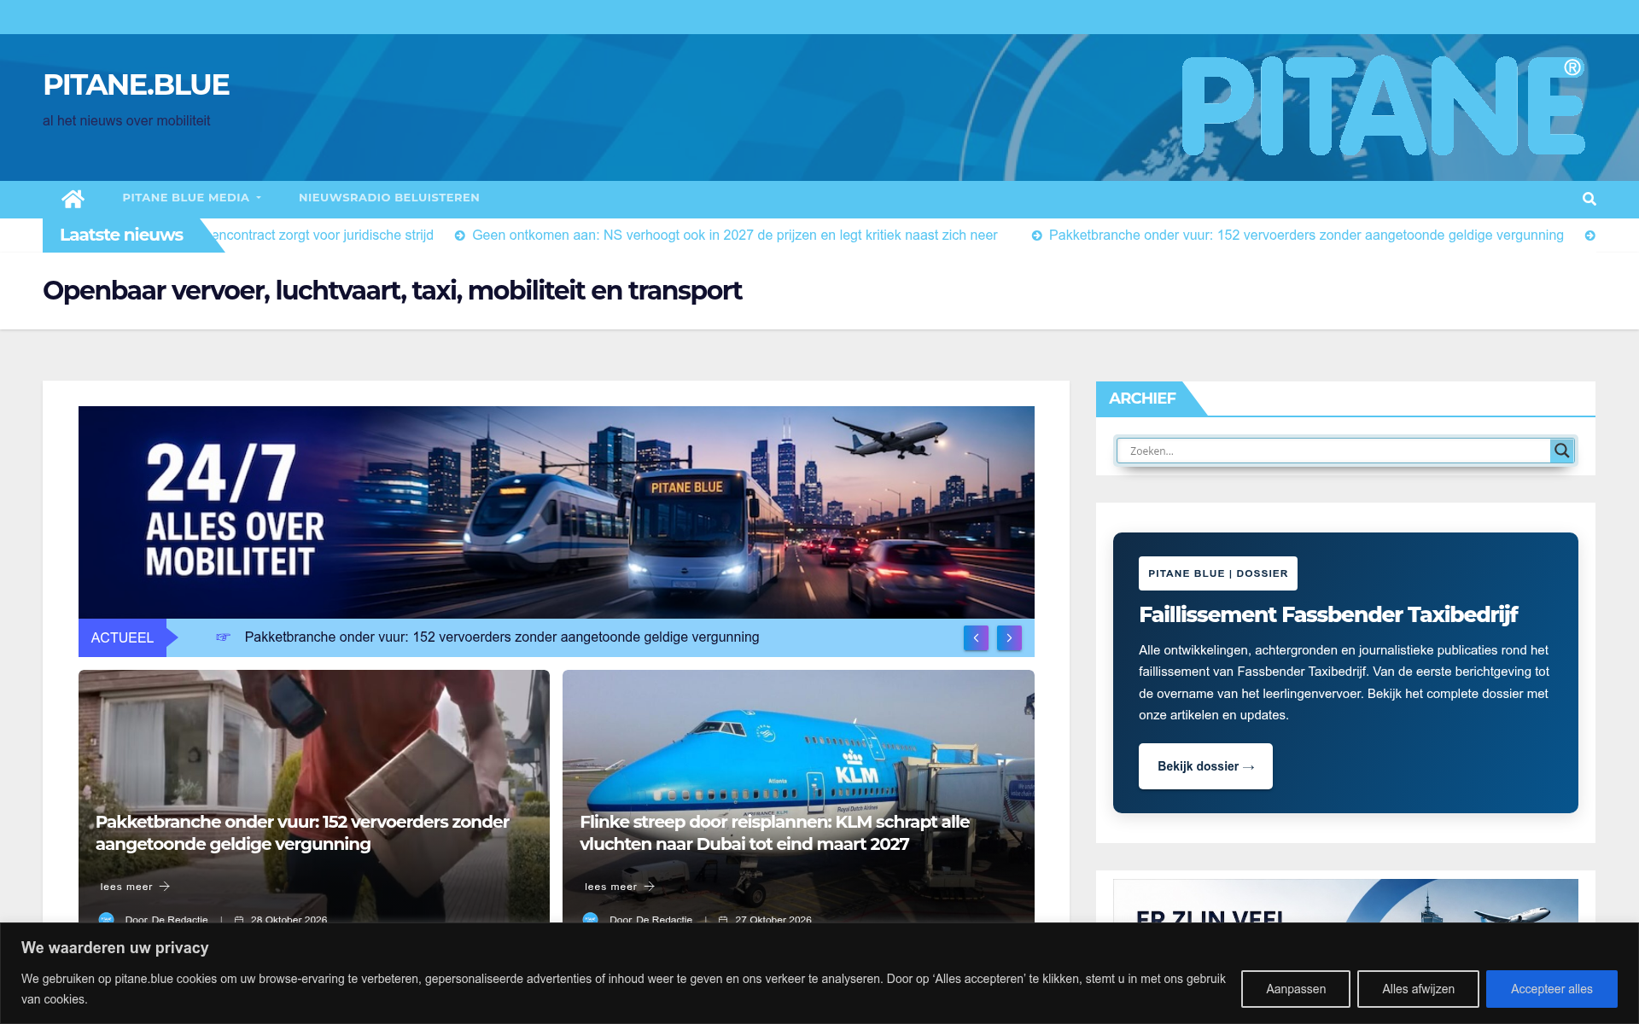
Task: Click the Bekijk dossier button
Action: point(1205,766)
